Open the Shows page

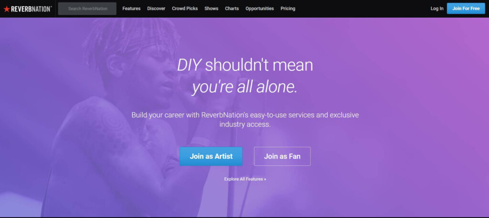point(212,9)
